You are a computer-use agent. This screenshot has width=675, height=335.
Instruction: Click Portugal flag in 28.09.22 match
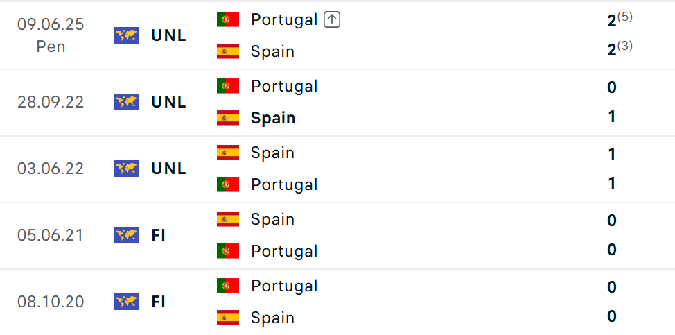(x=228, y=86)
